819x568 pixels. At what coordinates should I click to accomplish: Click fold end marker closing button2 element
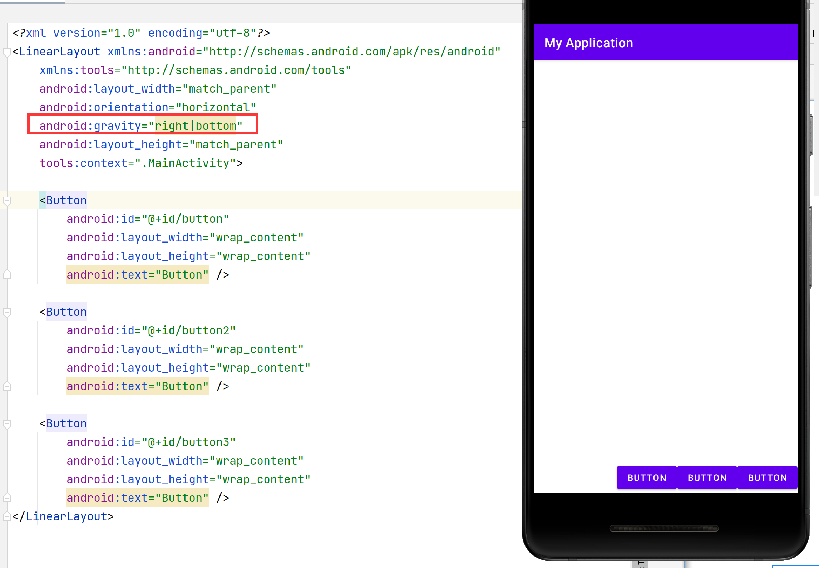[x=7, y=386]
